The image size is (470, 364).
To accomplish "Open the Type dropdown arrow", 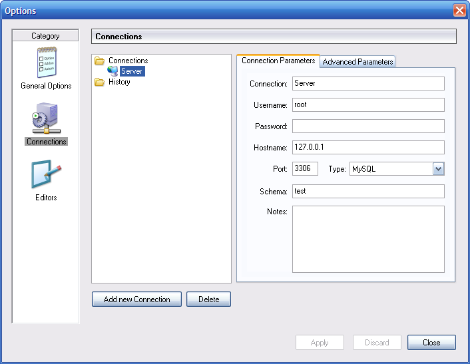I will click(x=438, y=169).
